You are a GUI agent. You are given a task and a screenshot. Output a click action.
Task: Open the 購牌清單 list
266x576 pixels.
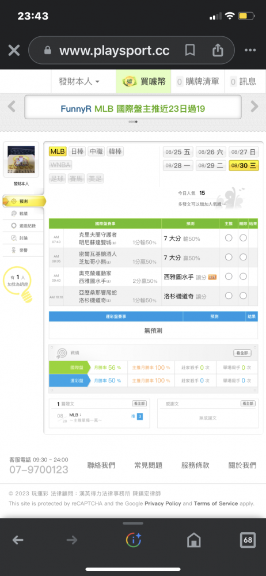click(197, 81)
